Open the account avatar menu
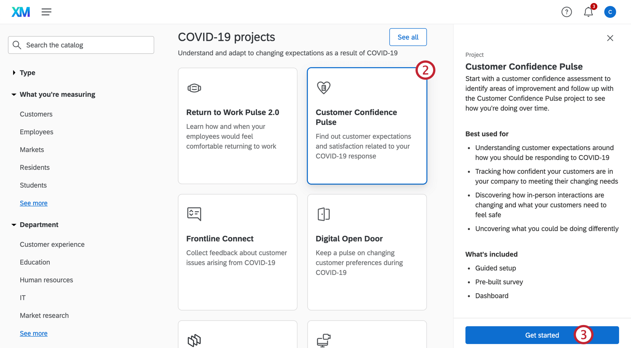Screen dimensions: 631x348 click(610, 12)
